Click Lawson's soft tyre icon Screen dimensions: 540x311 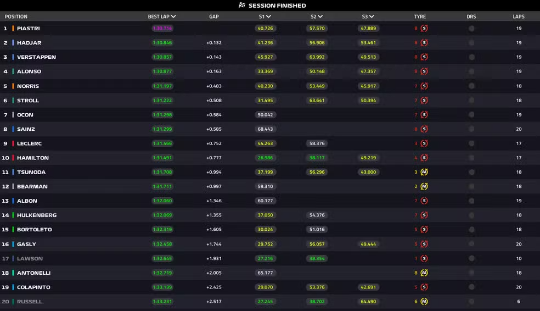click(x=424, y=258)
